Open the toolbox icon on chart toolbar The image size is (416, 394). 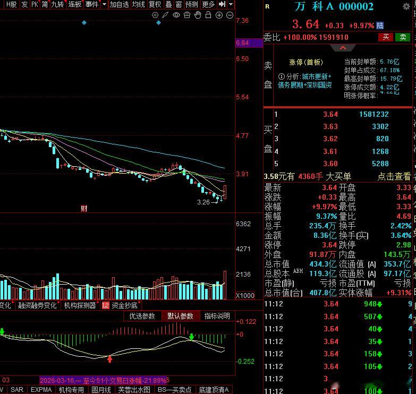click(187, 15)
